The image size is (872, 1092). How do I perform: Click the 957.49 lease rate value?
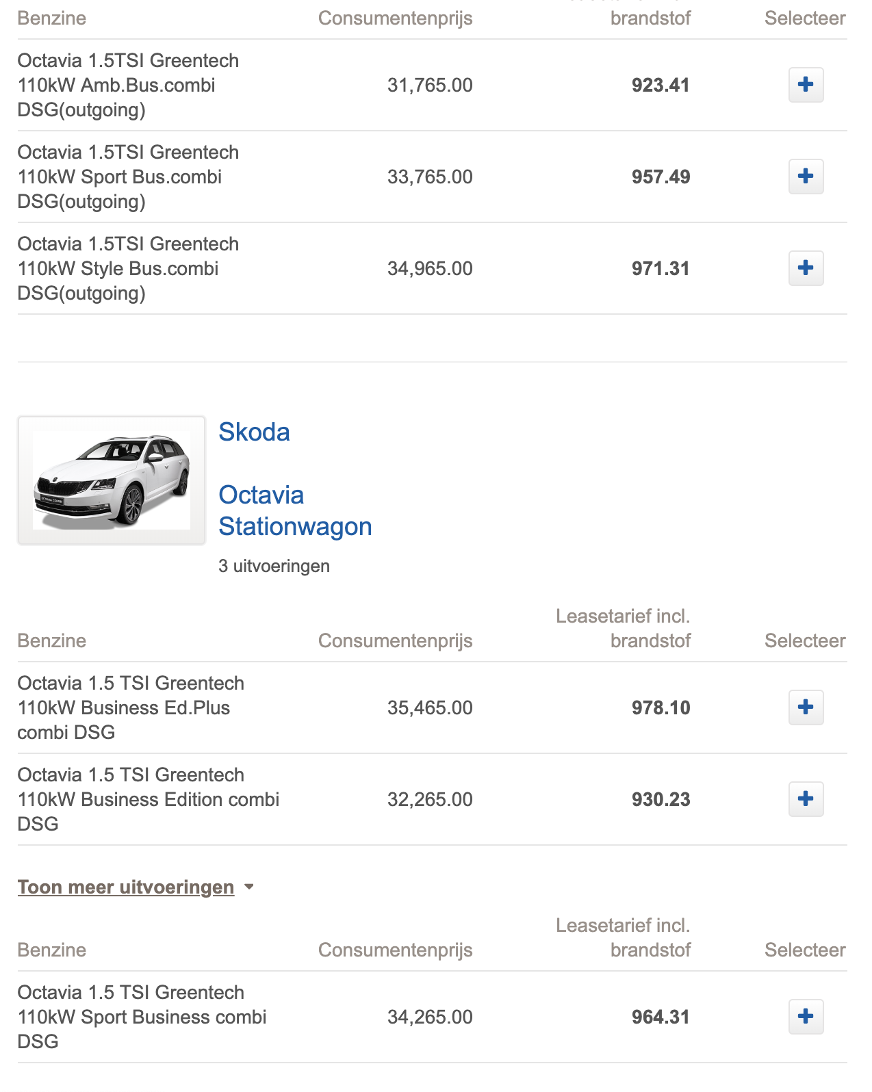click(x=661, y=177)
